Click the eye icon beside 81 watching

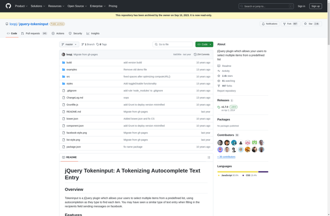(x=219, y=81)
